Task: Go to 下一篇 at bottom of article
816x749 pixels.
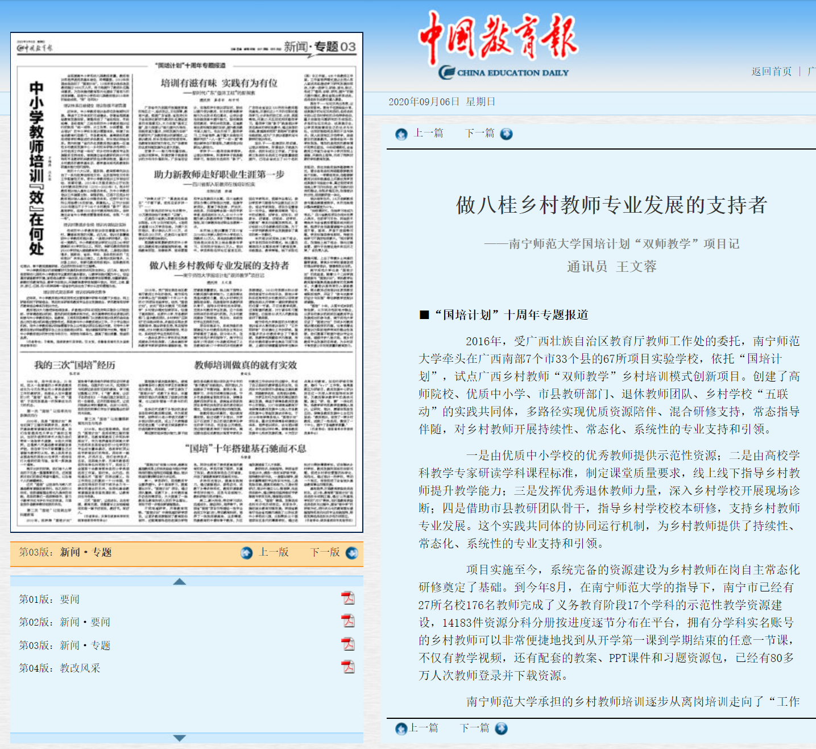Action: pyautogui.click(x=474, y=728)
